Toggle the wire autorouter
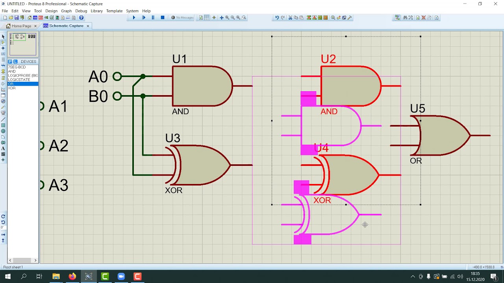This screenshot has width=504, height=283. pyautogui.click(x=397, y=18)
